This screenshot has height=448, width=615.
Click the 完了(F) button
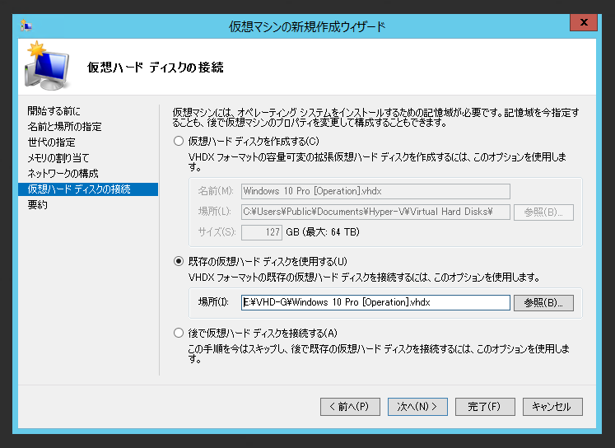[485, 407]
